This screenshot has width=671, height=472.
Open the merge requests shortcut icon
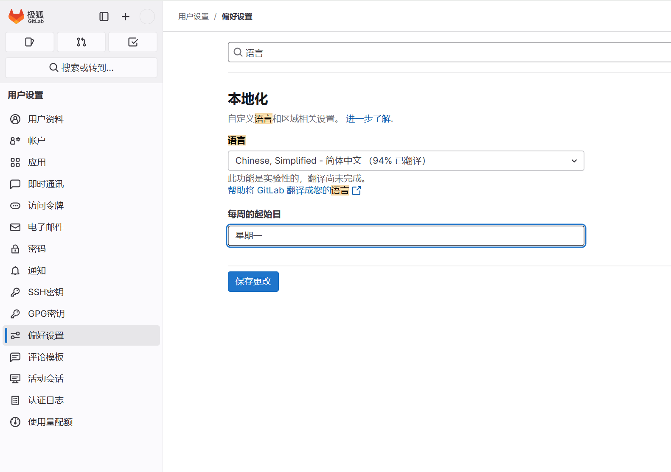coord(81,42)
